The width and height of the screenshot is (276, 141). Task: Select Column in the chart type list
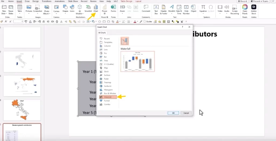coord(108,46)
